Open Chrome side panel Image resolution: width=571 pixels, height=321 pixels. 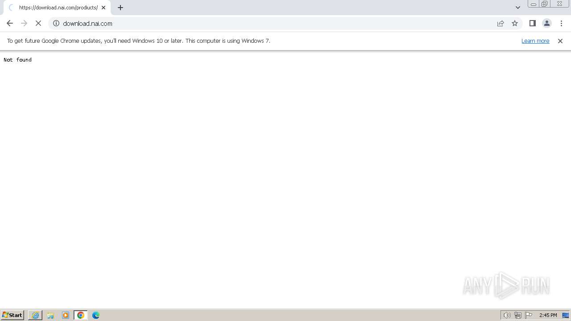click(x=533, y=23)
